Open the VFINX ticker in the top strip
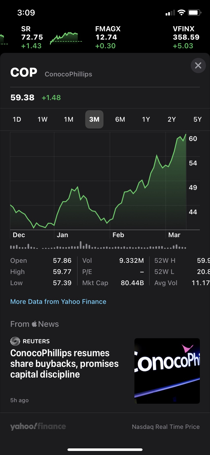 [x=186, y=37]
